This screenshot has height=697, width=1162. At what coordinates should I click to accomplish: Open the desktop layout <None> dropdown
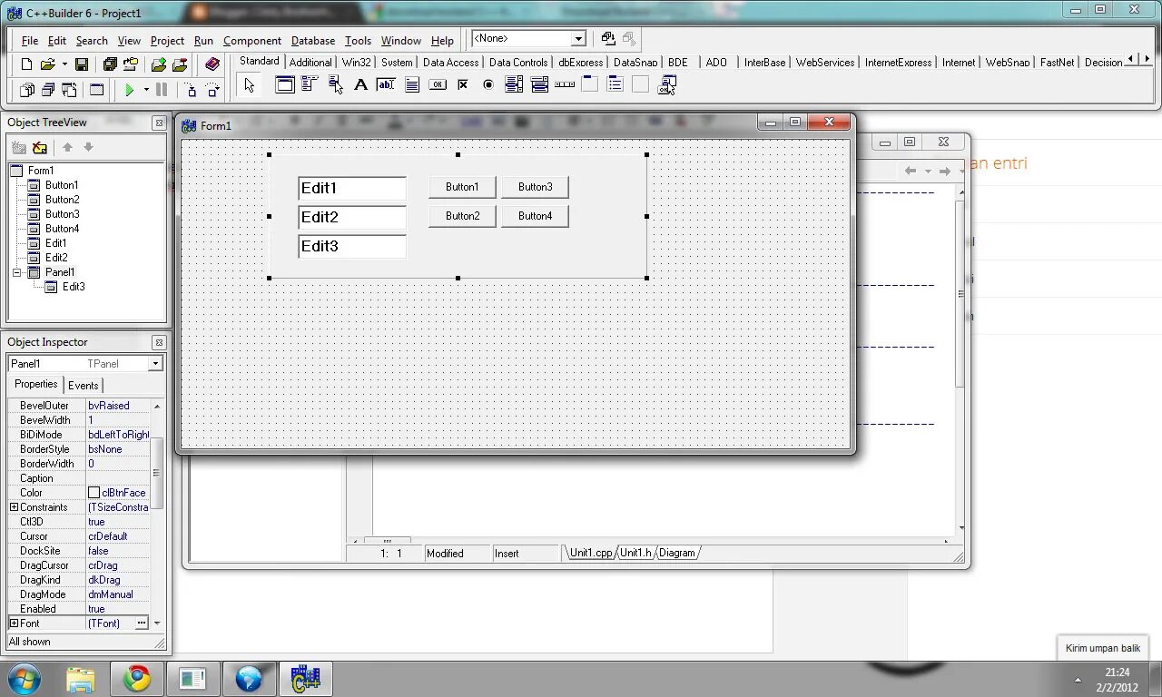[x=578, y=39]
